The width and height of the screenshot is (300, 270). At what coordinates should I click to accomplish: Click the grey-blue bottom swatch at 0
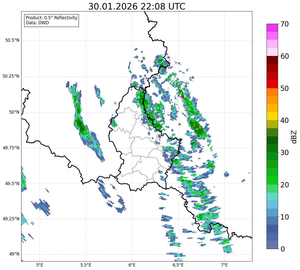pyautogui.click(x=272, y=245)
